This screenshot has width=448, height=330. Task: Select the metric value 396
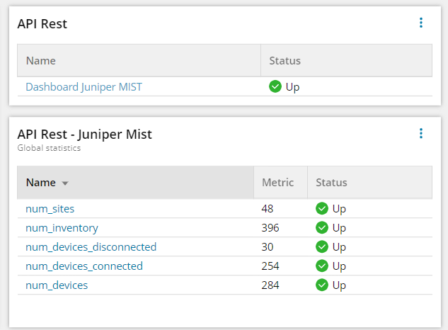(x=270, y=228)
